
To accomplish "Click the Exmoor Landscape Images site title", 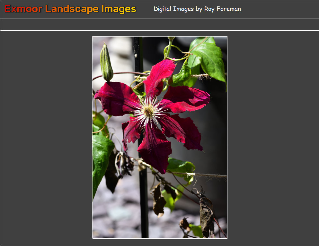I will point(70,9).
